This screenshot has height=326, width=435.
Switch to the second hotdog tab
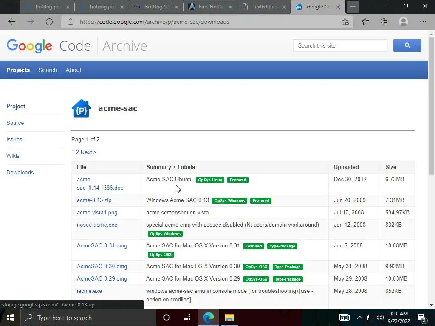[102, 7]
